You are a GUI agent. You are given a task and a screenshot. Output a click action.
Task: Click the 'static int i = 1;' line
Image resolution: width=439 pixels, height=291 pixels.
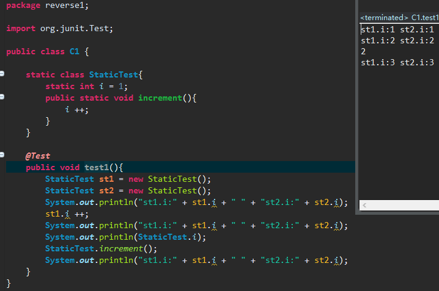(86, 86)
